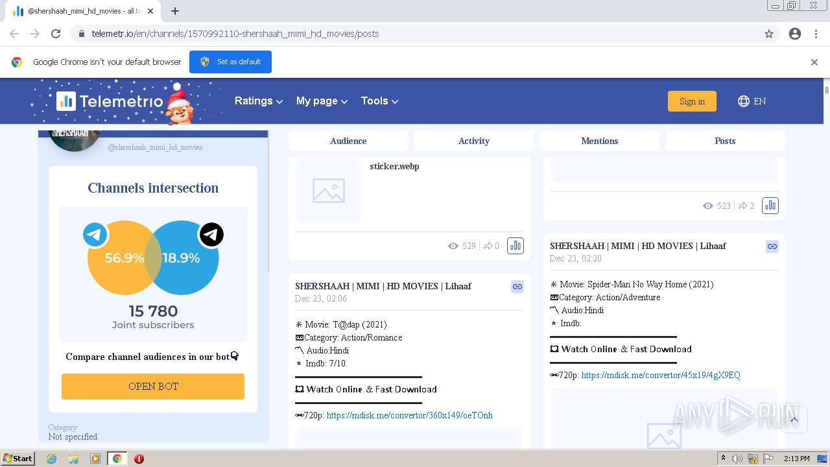Switch to the Mentions tab
Screen dimensions: 830x467
click(600, 141)
